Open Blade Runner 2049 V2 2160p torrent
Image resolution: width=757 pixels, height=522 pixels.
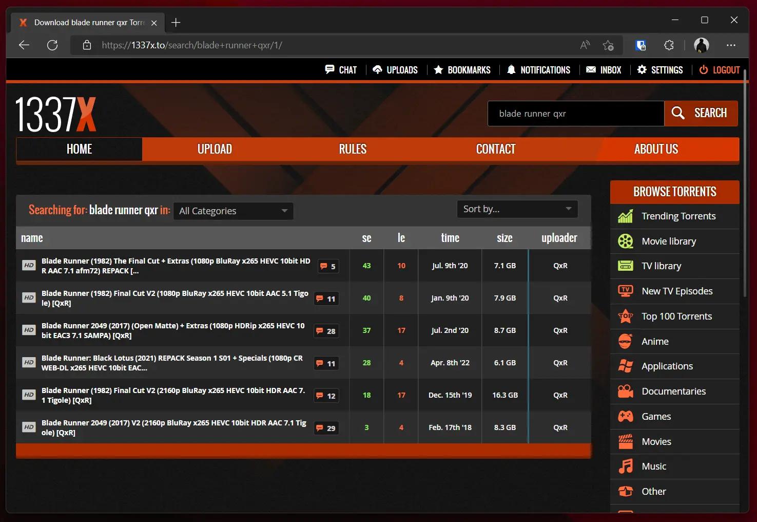point(174,427)
